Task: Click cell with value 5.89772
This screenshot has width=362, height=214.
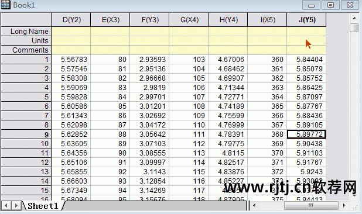Action: (x=306, y=134)
